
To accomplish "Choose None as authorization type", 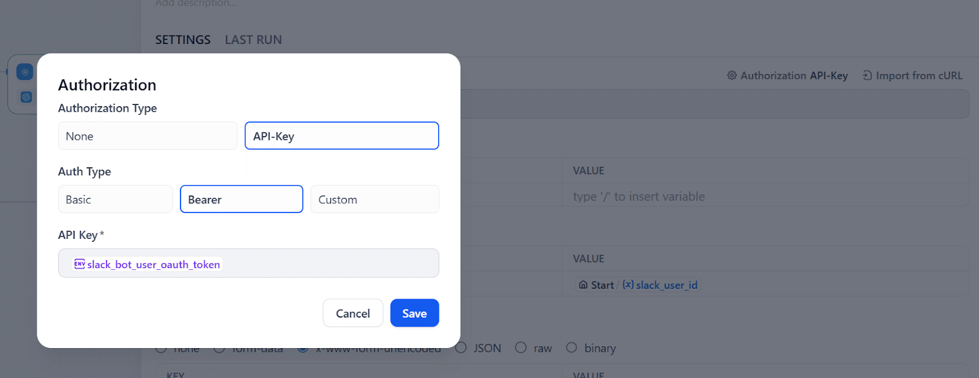I will (147, 136).
